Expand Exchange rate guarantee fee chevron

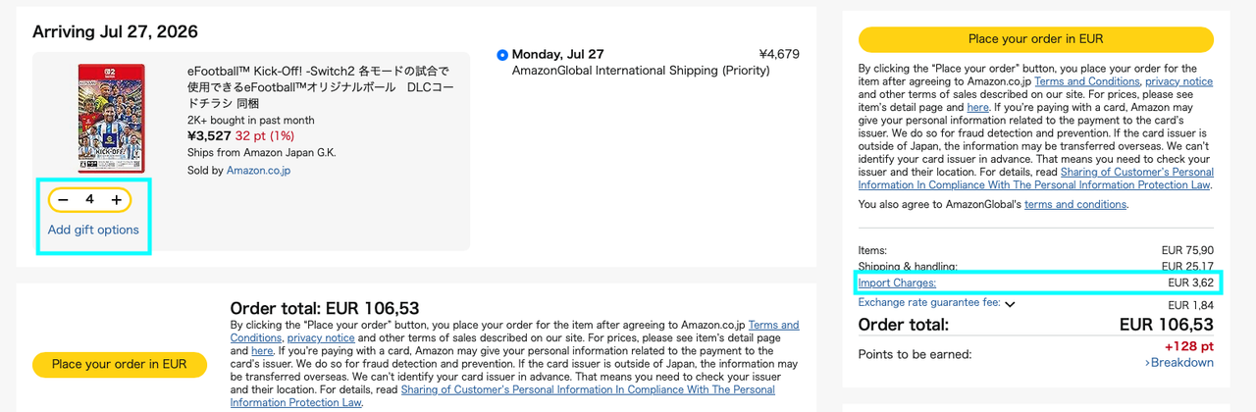[1010, 303]
